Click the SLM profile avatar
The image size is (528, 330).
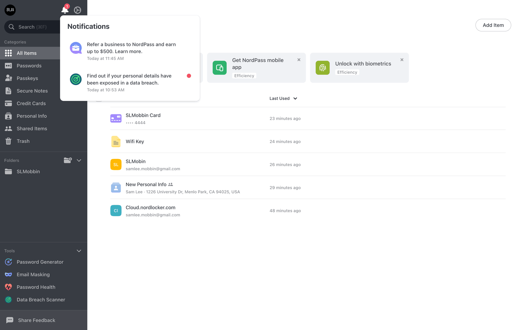pos(10,10)
